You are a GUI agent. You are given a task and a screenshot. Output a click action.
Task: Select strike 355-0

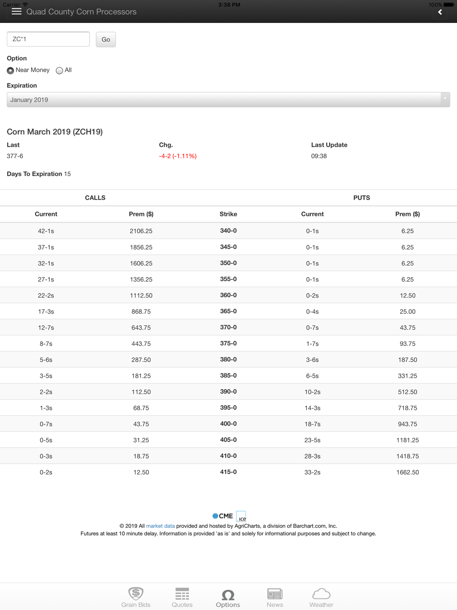coord(228,279)
